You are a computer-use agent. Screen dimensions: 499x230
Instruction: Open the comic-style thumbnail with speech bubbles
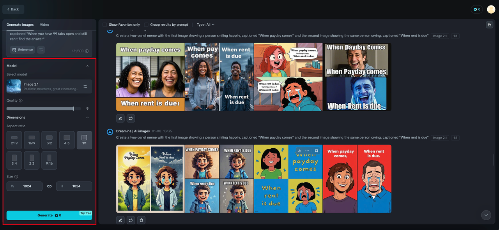pyautogui.click(x=288, y=77)
